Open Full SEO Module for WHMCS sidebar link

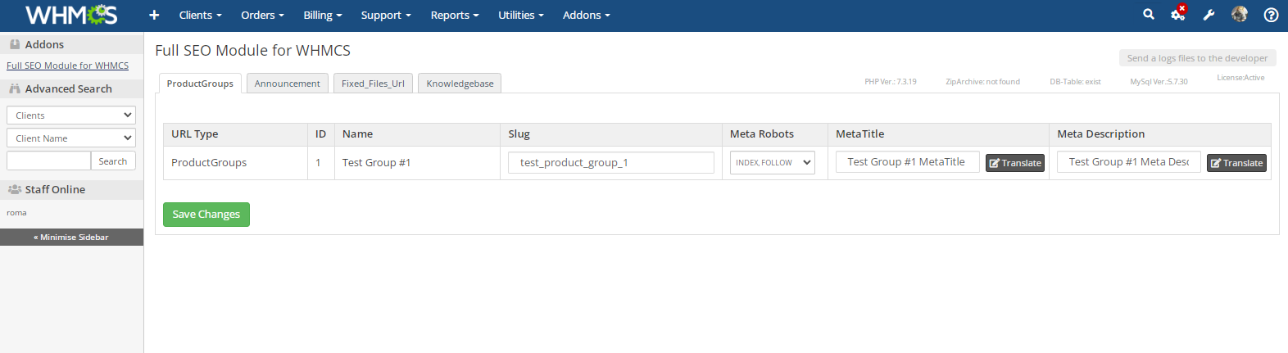67,66
